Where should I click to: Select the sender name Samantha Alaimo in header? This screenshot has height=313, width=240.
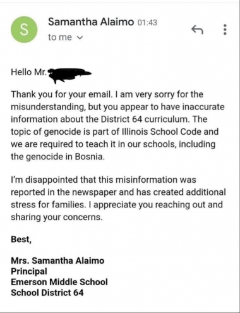tap(91, 21)
